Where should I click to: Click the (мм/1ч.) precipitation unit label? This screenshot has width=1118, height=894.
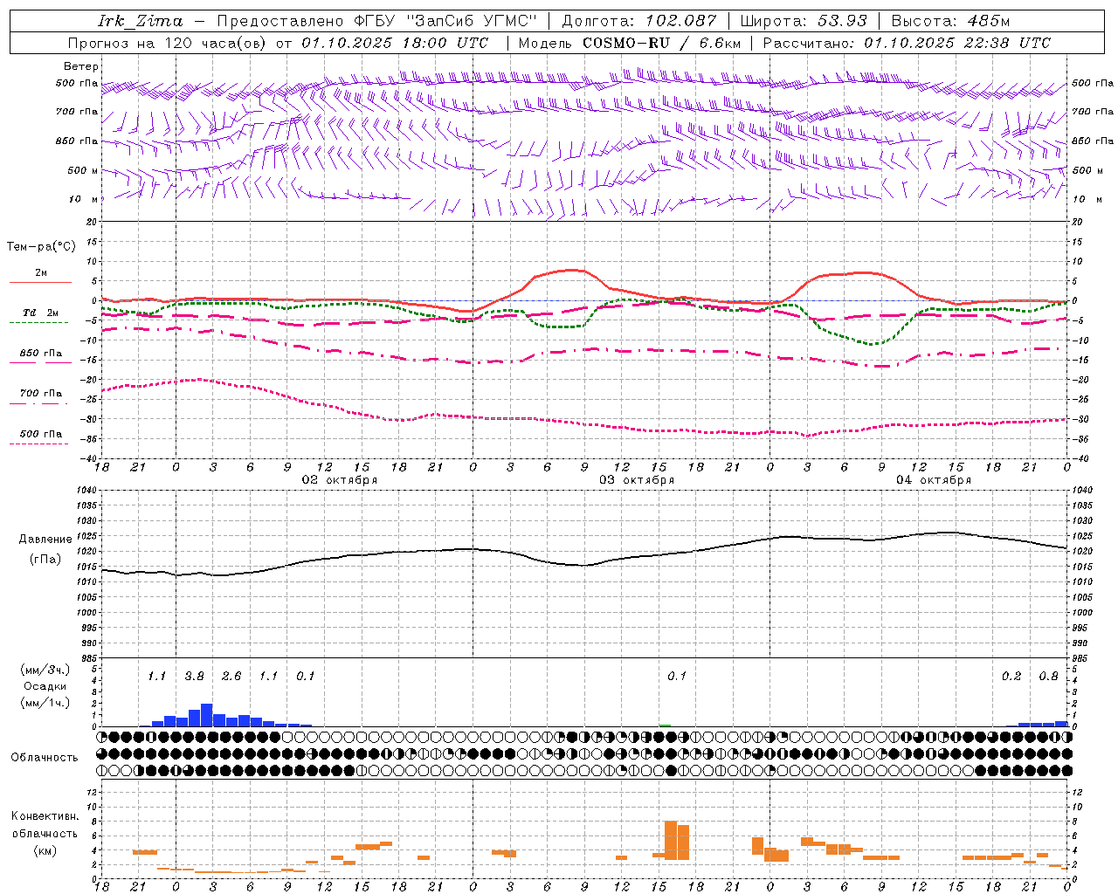(45, 703)
